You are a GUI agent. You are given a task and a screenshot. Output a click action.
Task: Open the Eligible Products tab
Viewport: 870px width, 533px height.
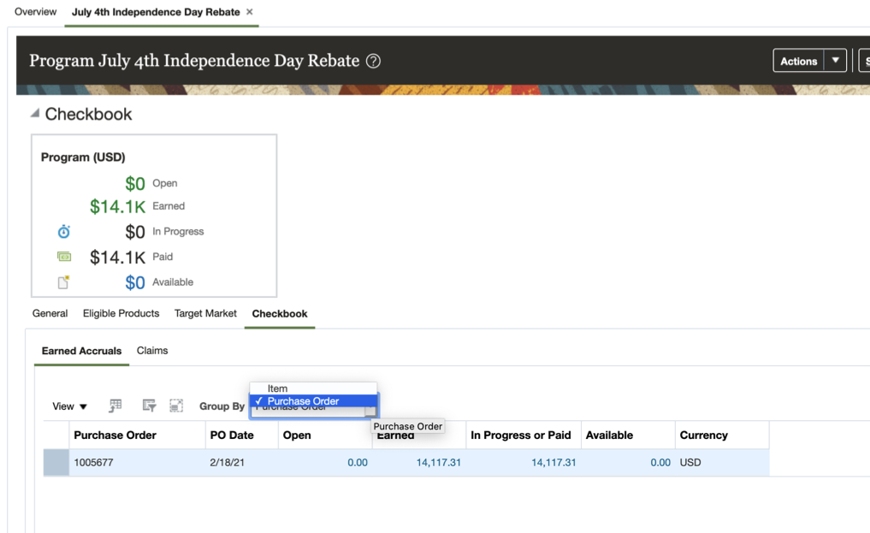pos(121,314)
